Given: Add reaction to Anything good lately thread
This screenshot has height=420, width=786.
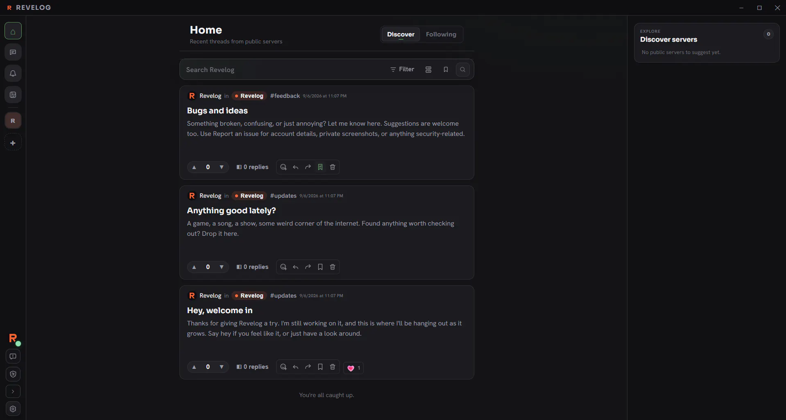Looking at the screenshot, I should pyautogui.click(x=283, y=267).
